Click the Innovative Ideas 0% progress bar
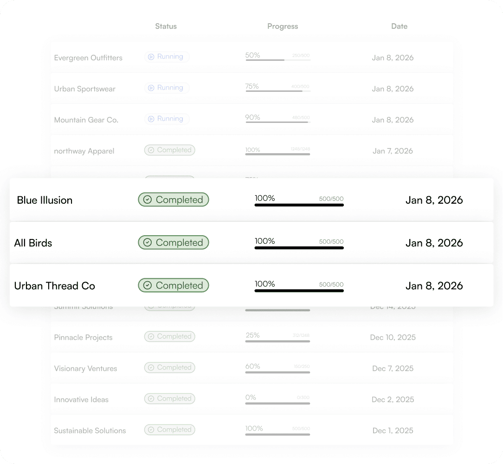The width and height of the screenshot is (503, 464). (x=278, y=403)
